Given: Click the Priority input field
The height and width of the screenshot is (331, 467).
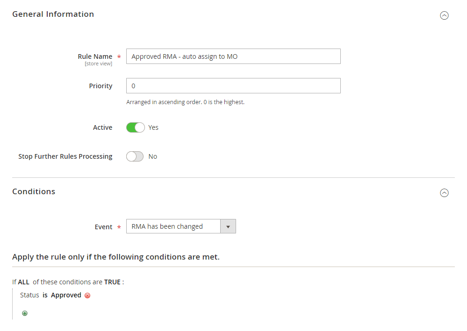Looking at the screenshot, I should pos(233,85).
